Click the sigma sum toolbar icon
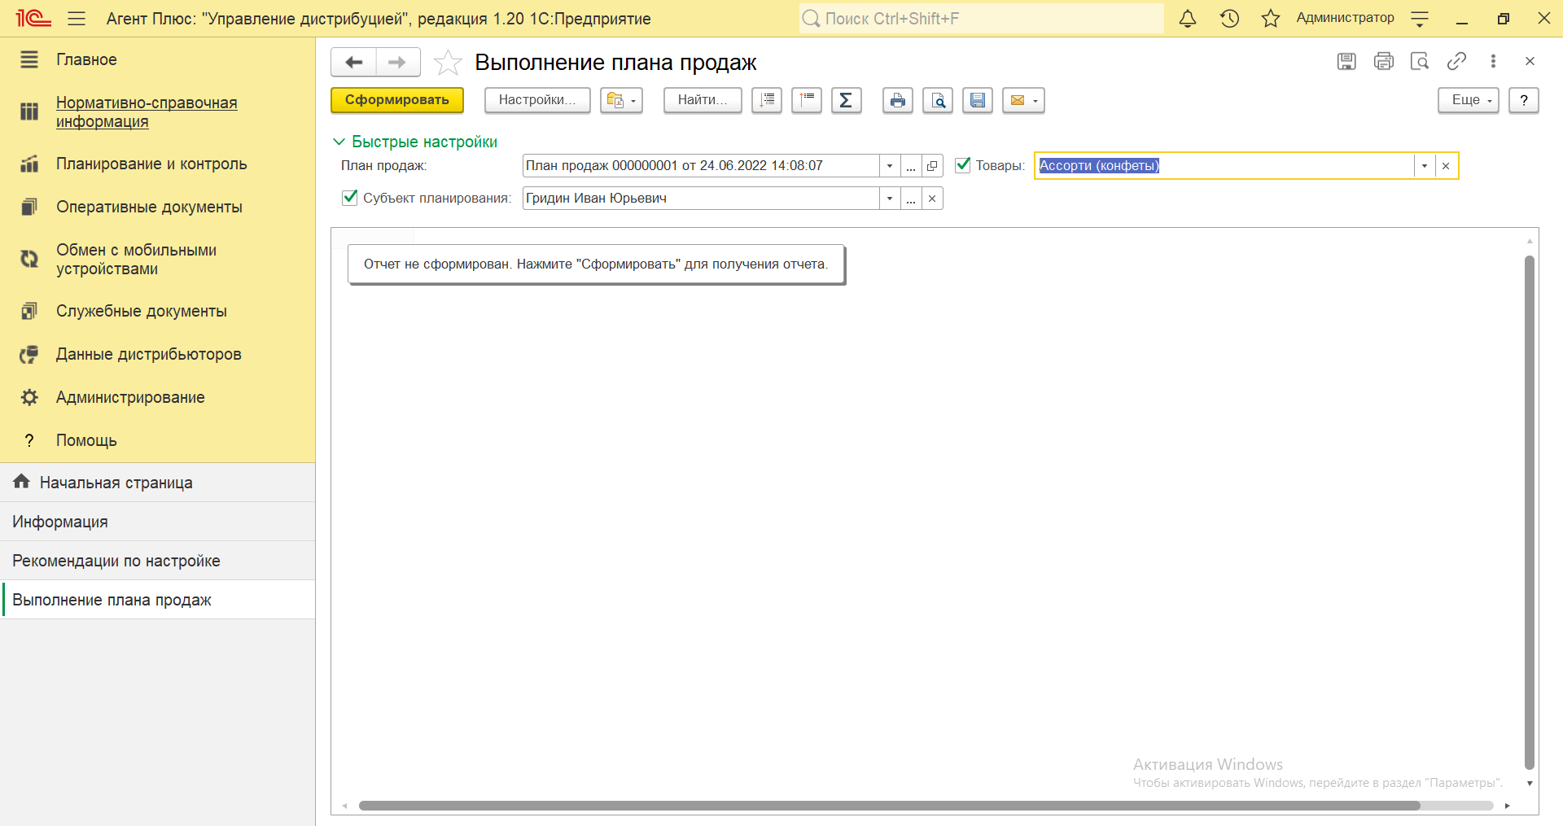Viewport: 1563px width, 826px height. 847,100
